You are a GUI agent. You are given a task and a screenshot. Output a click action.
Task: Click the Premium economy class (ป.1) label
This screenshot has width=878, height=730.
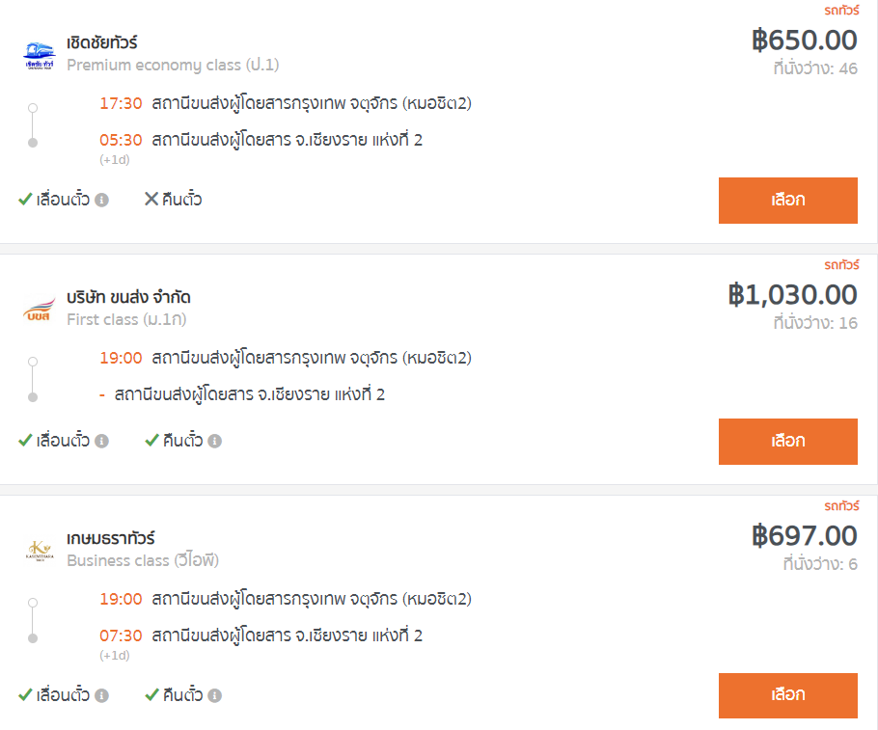[x=173, y=65]
